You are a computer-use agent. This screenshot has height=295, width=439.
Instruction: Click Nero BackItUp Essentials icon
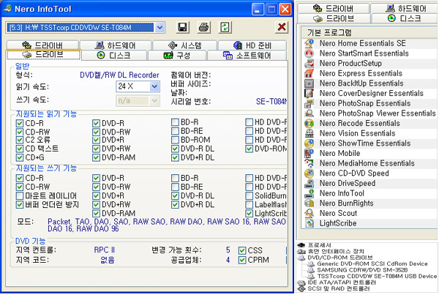click(309, 83)
